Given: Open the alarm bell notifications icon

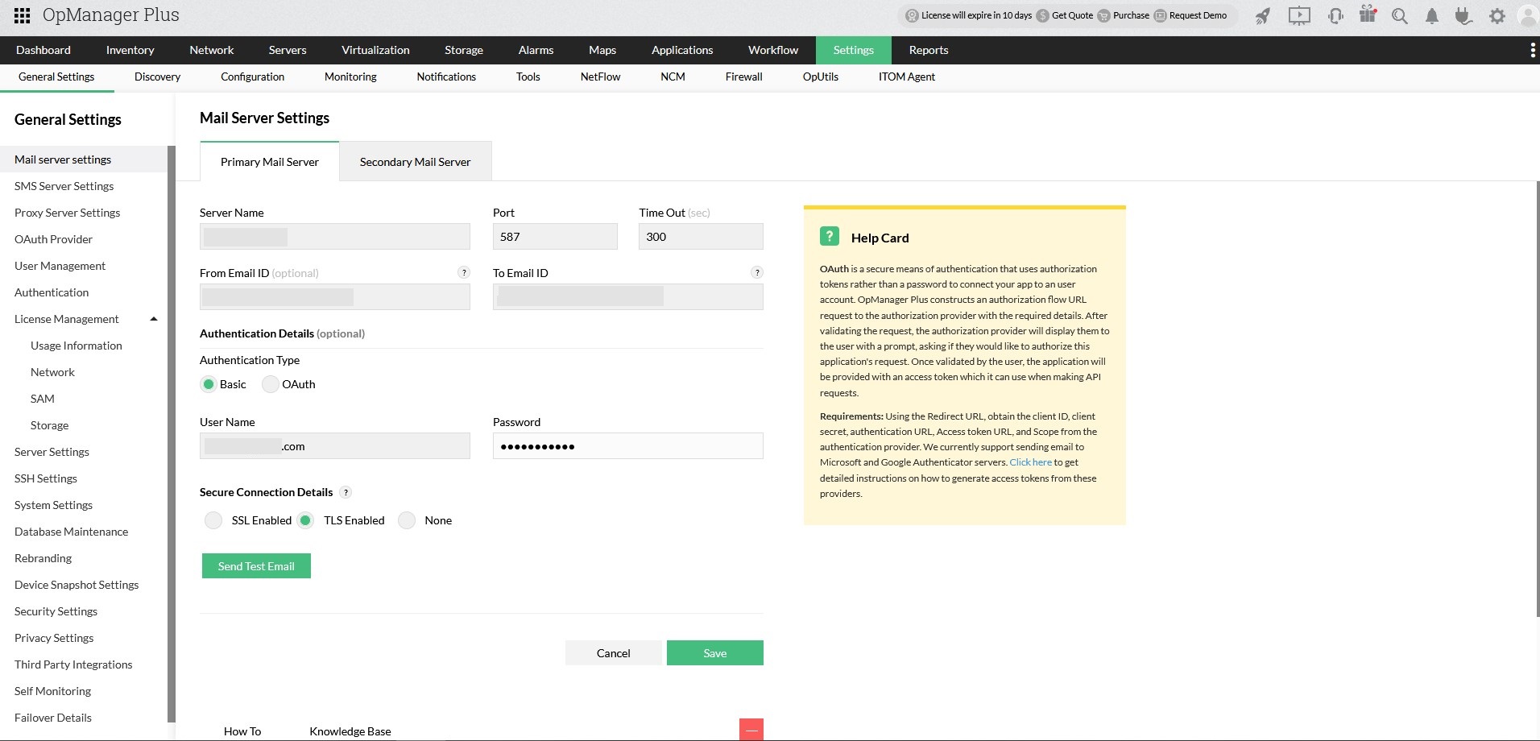Looking at the screenshot, I should 1432,16.
